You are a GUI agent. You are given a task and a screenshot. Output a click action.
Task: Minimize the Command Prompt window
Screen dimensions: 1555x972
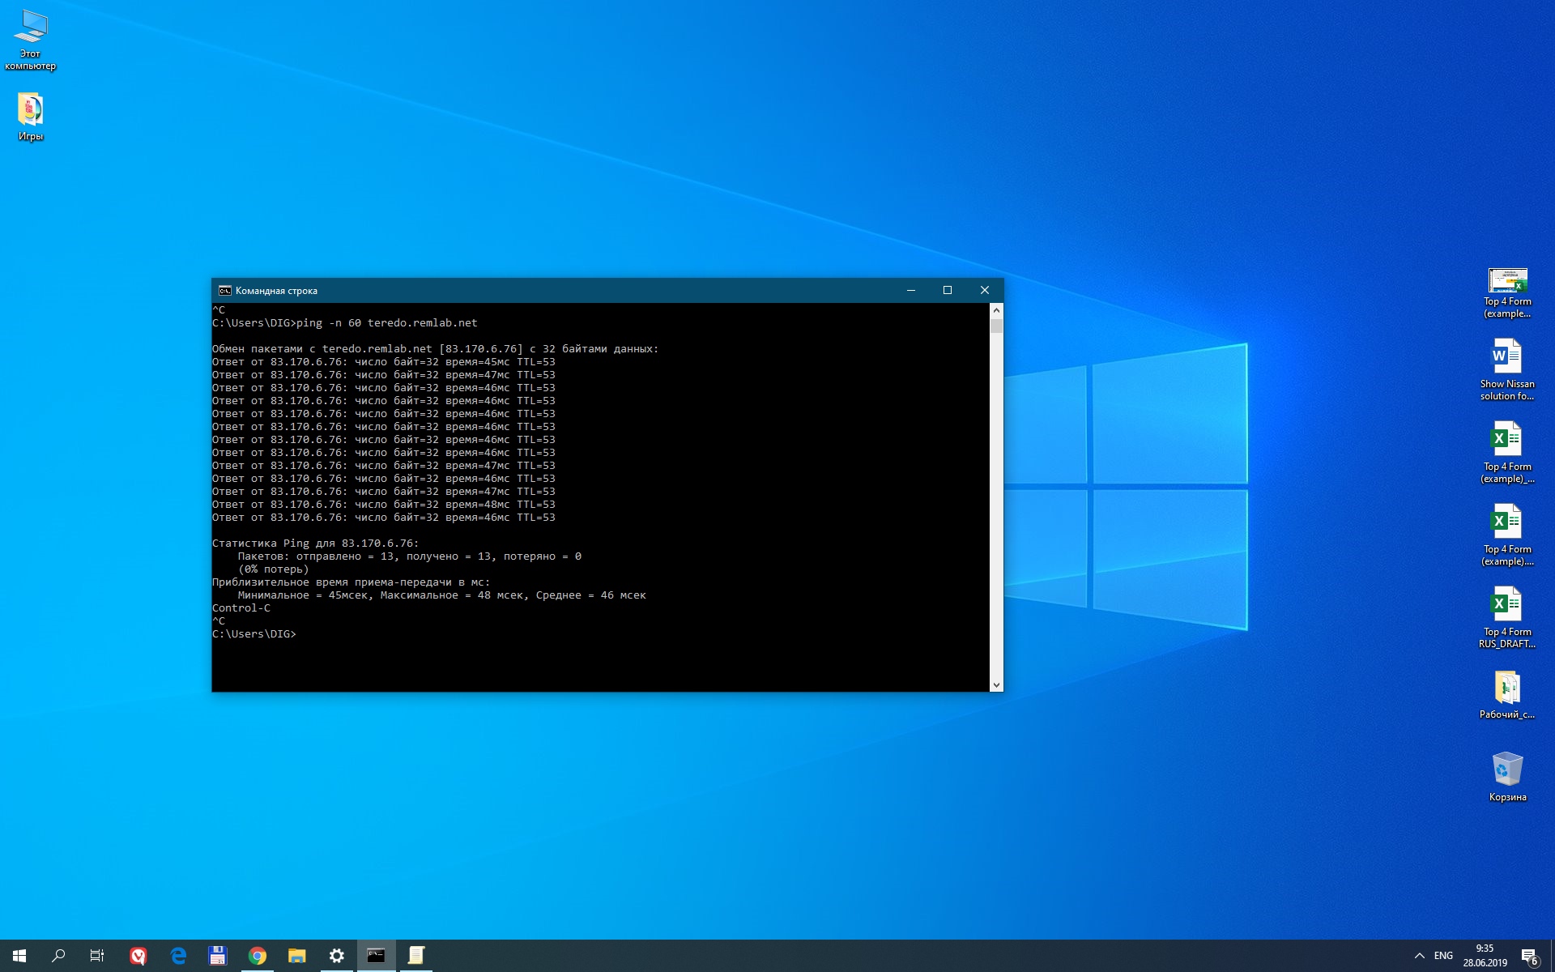tap(911, 290)
